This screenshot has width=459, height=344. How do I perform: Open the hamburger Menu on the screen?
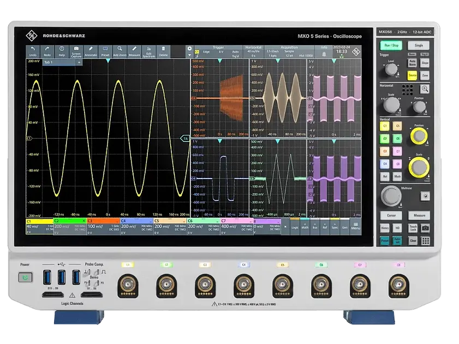(356, 226)
